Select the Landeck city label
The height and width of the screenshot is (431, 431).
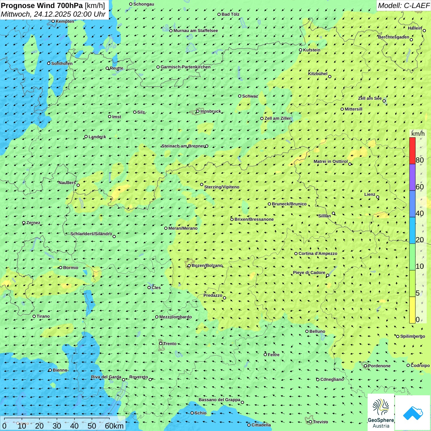coord(97,137)
